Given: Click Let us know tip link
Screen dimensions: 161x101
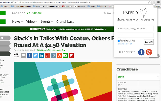Looking at the screenshot, I should point(34,13).
